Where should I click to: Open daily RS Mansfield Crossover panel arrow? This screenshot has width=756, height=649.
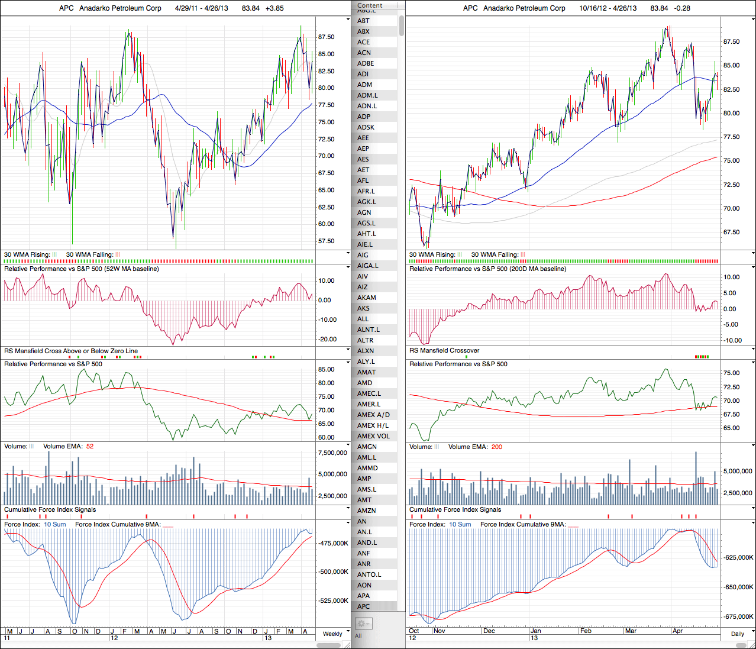pos(753,350)
